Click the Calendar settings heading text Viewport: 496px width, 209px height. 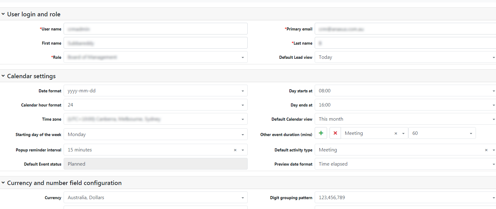pos(32,76)
